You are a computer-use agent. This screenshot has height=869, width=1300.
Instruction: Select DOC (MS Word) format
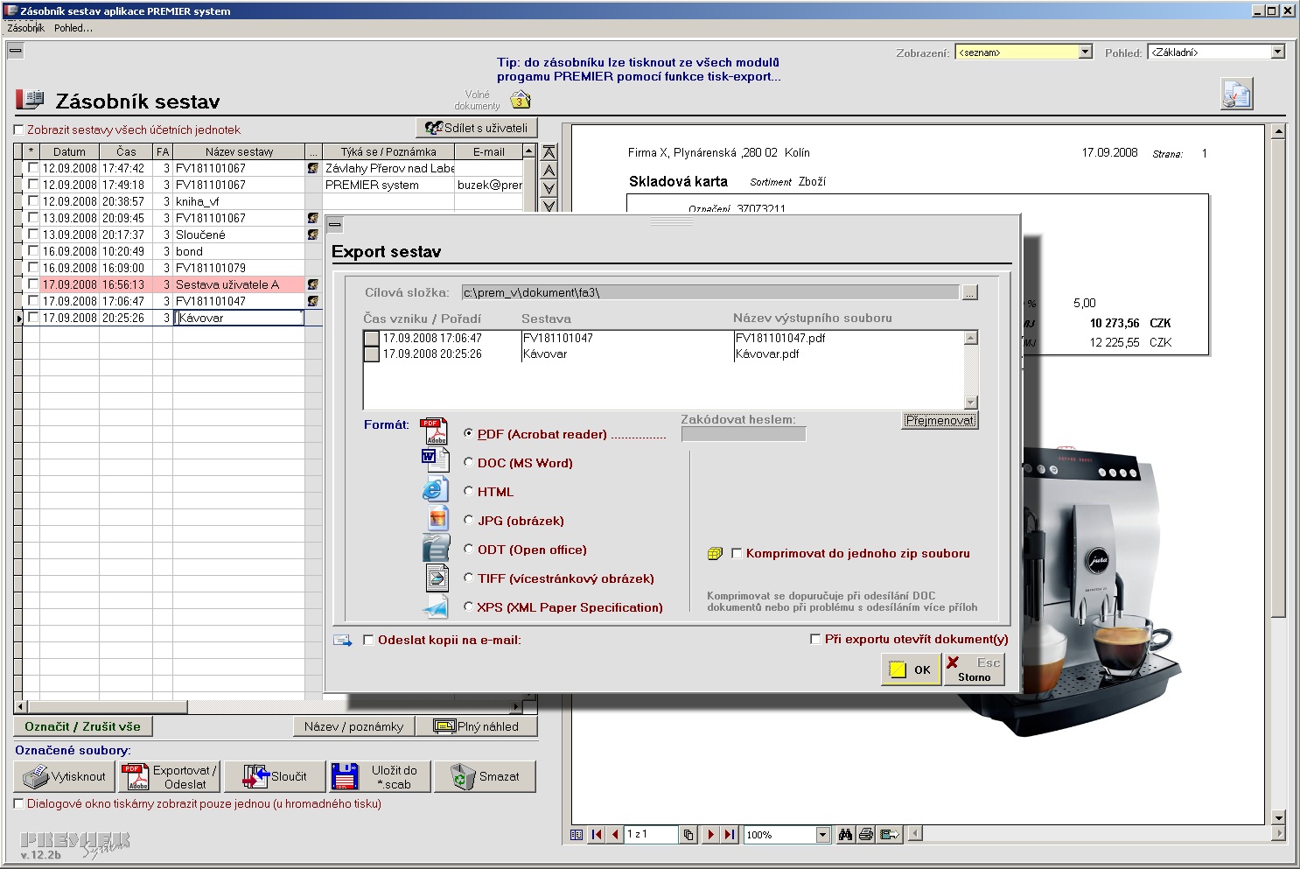pyautogui.click(x=469, y=463)
